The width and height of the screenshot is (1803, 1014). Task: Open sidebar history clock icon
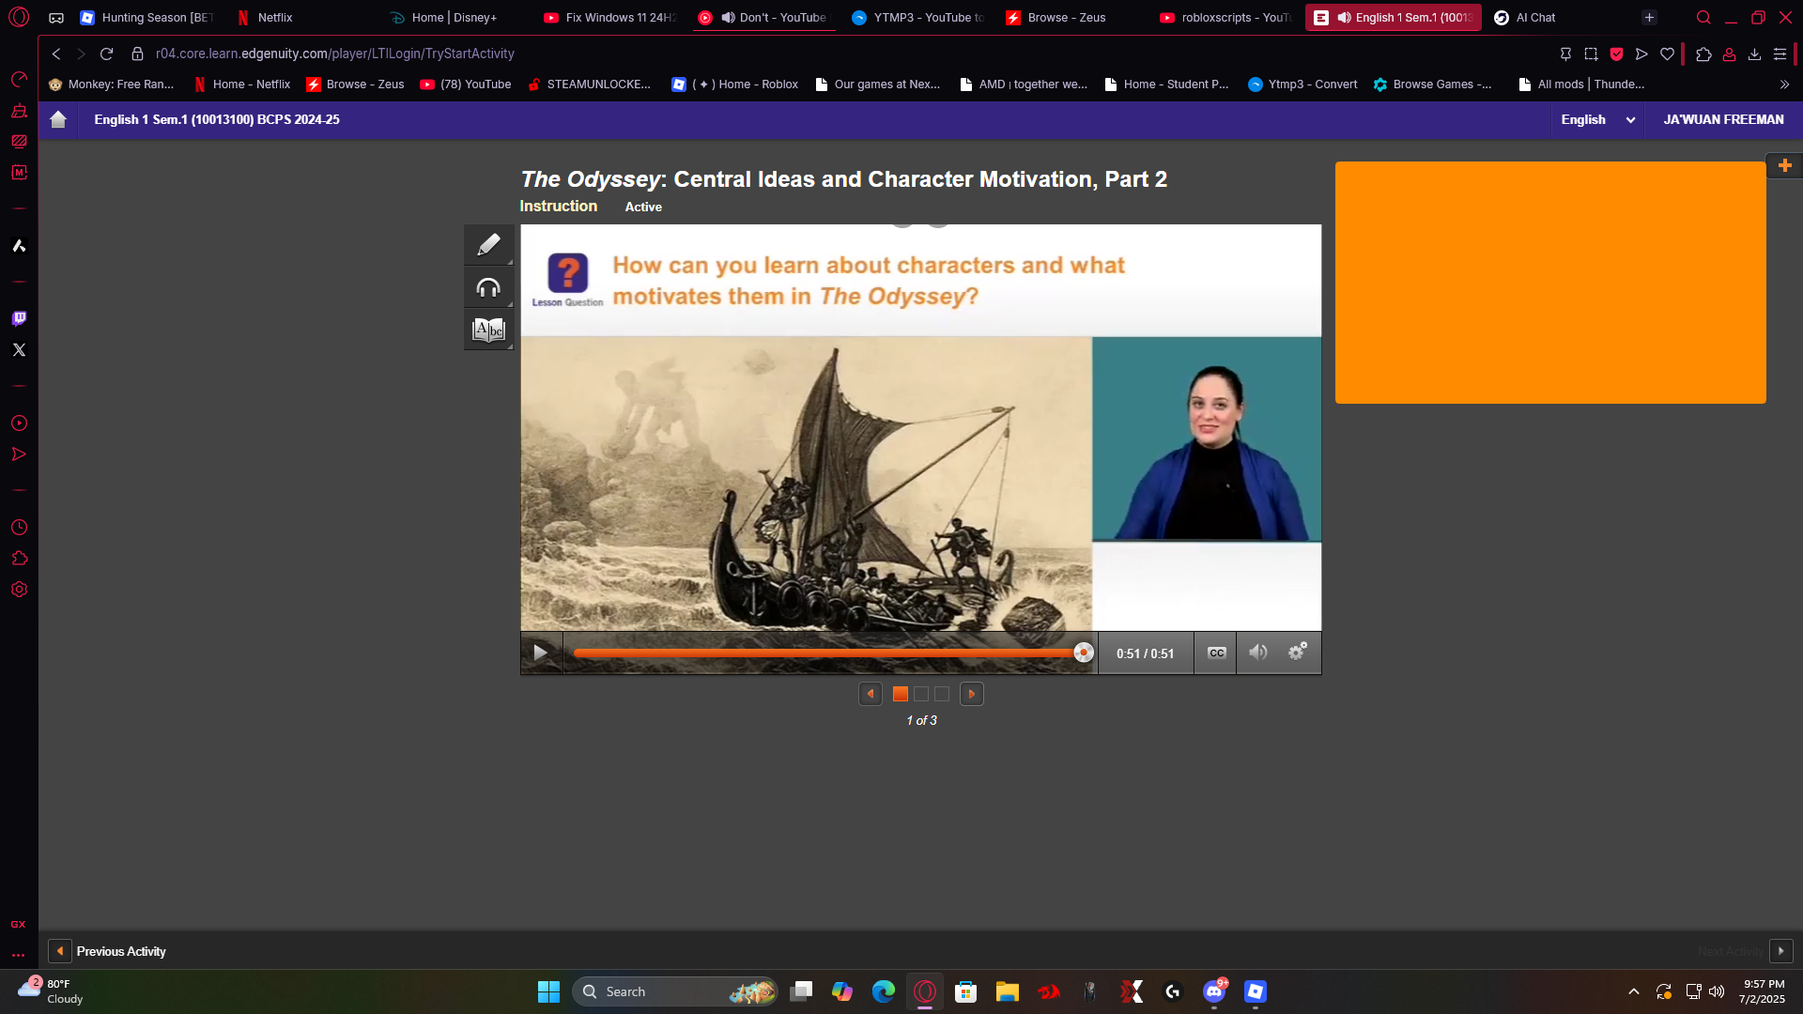tap(19, 528)
